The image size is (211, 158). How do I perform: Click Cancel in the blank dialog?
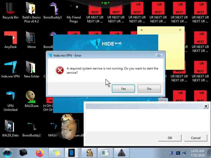click(x=195, y=138)
